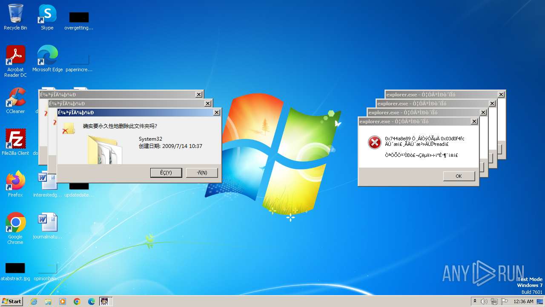Open CCleaner desktop shortcut

(x=16, y=101)
